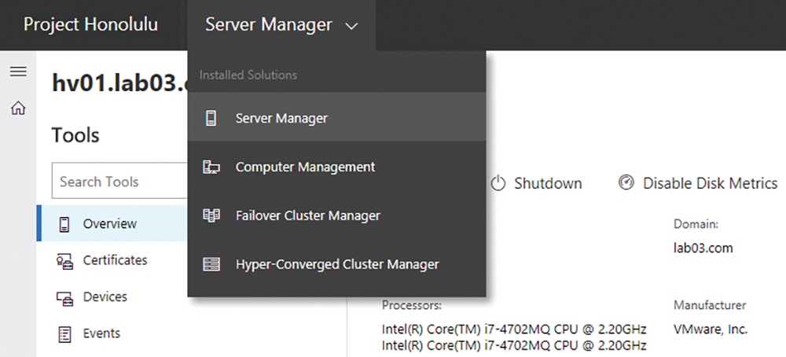Click the Events tool icon
Viewport: 786px width, 357px height.
pos(64,334)
